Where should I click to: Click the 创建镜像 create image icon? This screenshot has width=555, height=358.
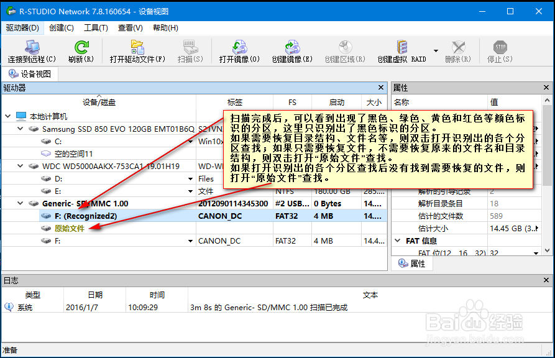pyautogui.click(x=291, y=47)
